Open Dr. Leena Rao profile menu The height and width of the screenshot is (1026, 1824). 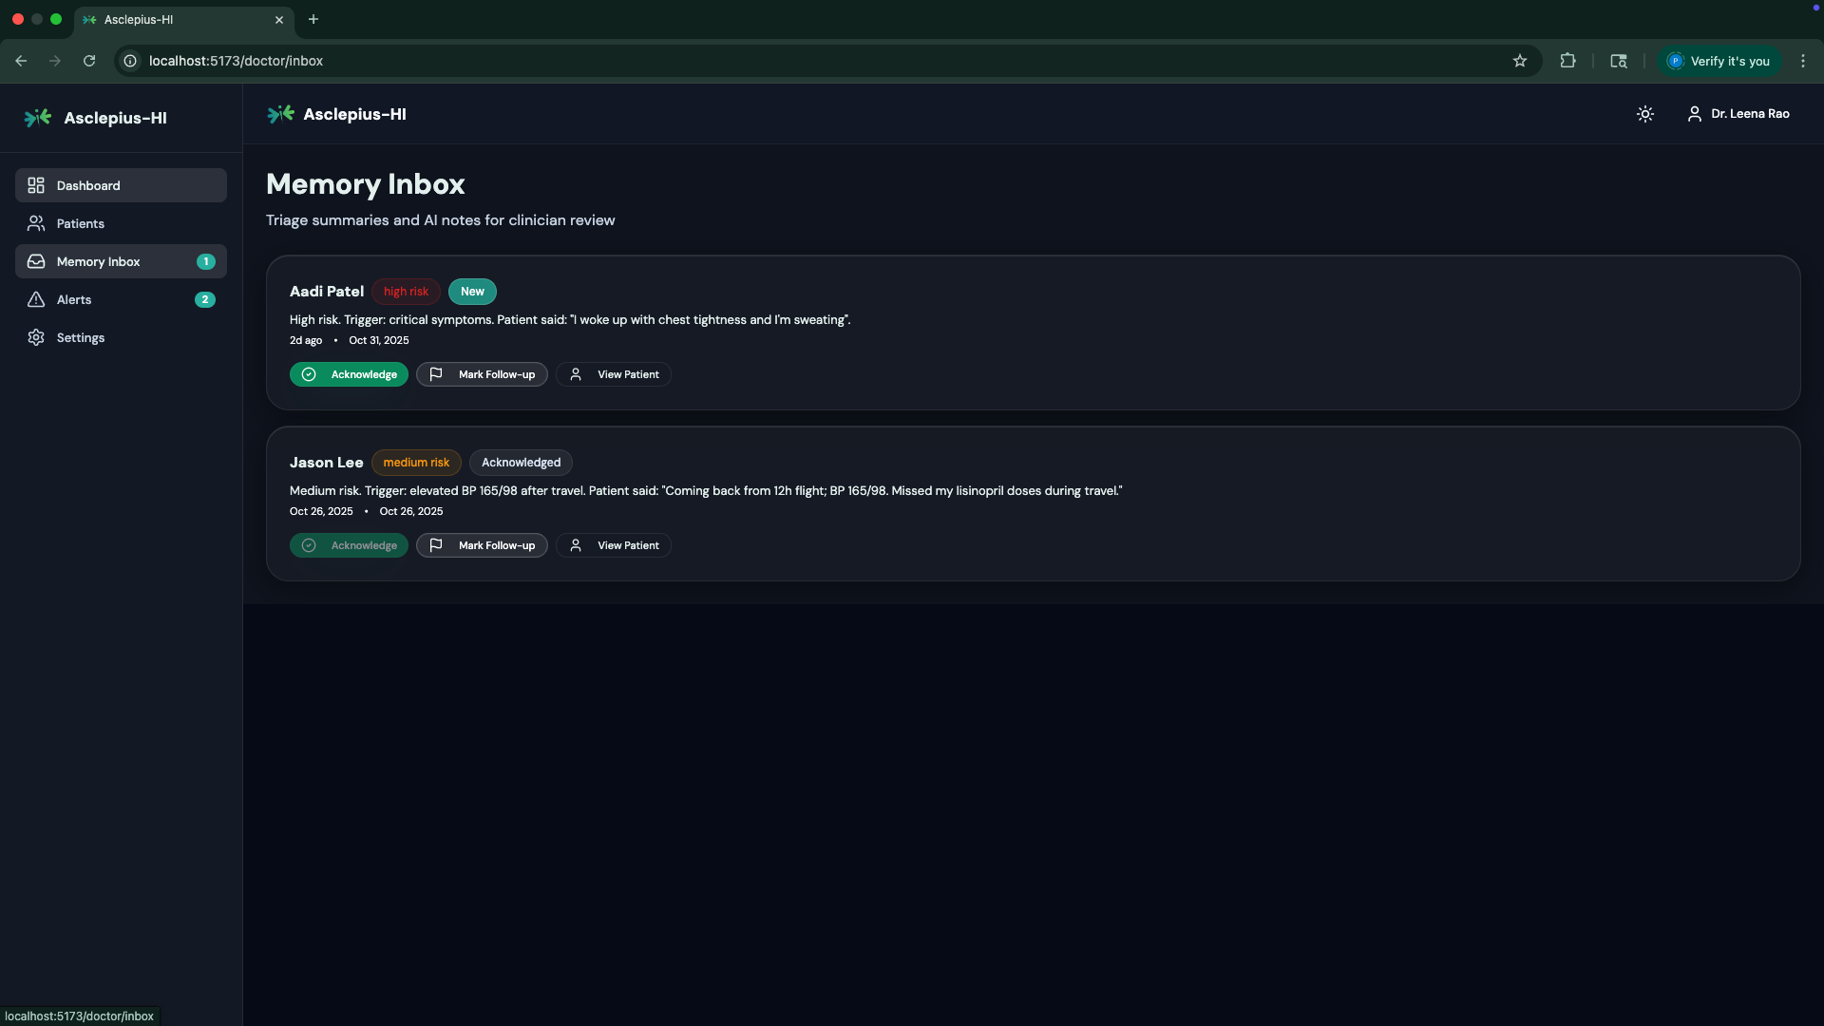(1738, 114)
